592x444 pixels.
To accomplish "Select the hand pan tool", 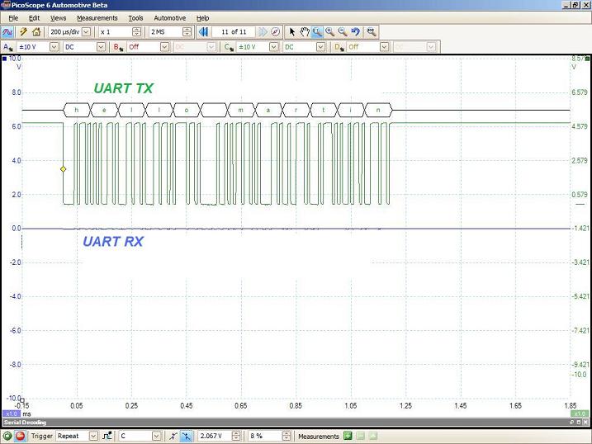I will (305, 32).
